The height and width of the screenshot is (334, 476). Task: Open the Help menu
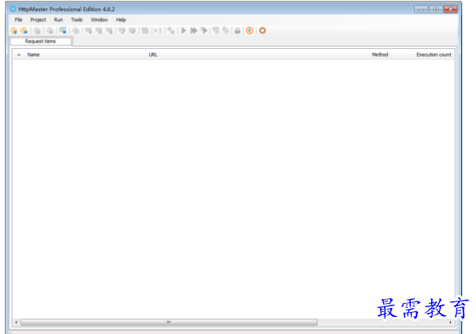tap(121, 20)
